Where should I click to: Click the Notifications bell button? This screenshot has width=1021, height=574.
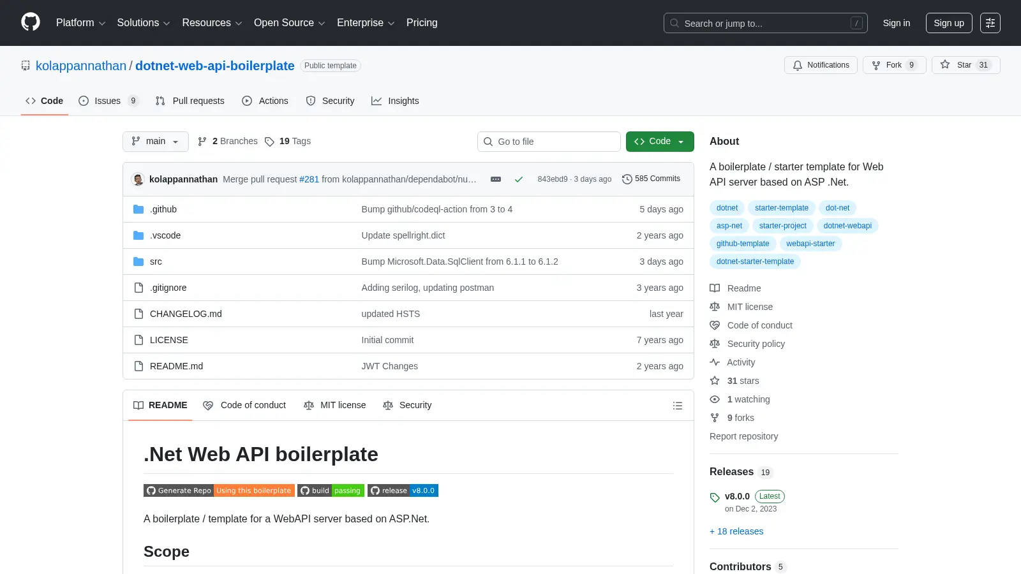[821, 65]
